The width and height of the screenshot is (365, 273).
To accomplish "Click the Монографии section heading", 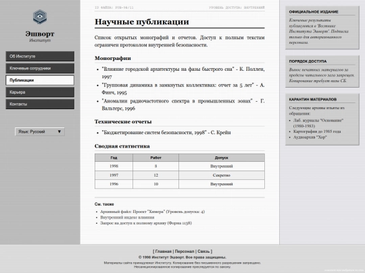I will coord(113,58).
